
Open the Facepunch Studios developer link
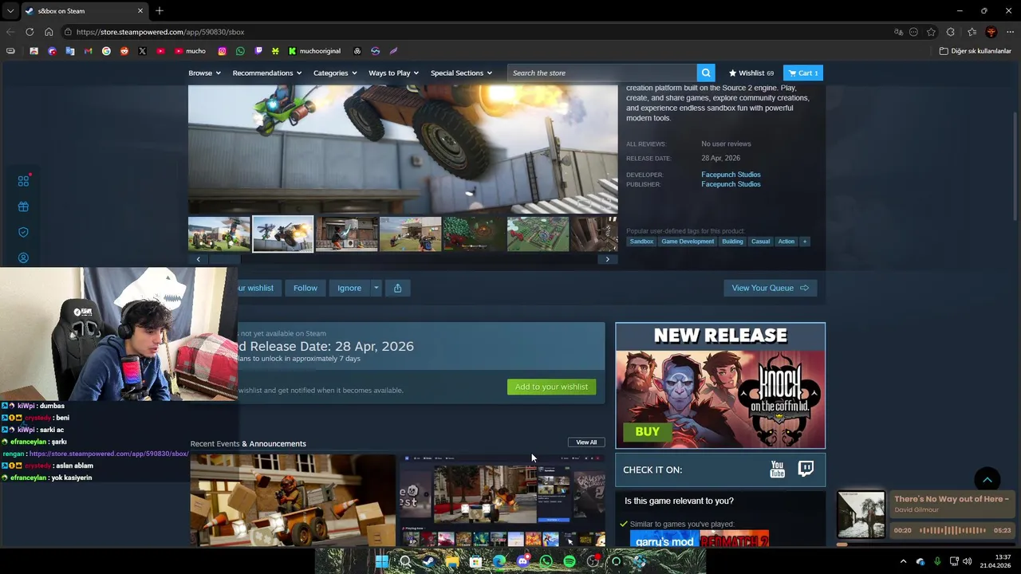[x=731, y=175]
